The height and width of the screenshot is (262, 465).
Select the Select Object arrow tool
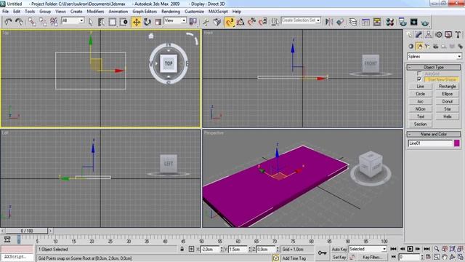point(90,22)
